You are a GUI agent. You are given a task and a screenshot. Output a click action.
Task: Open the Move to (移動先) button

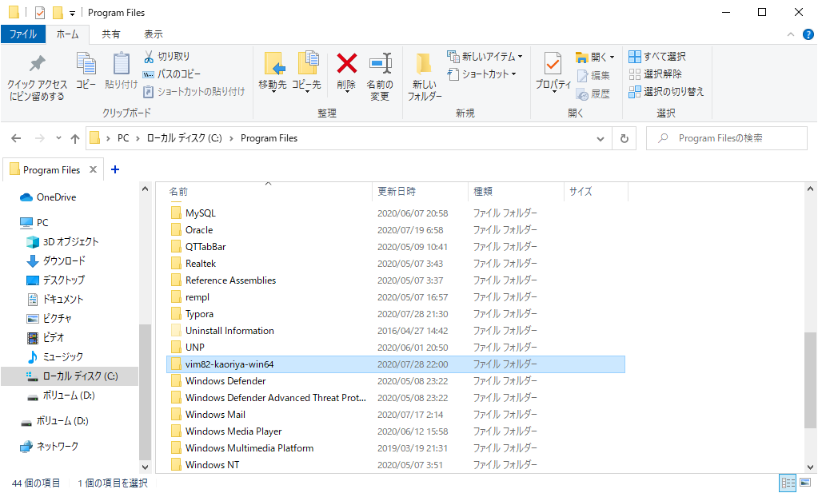click(x=273, y=72)
